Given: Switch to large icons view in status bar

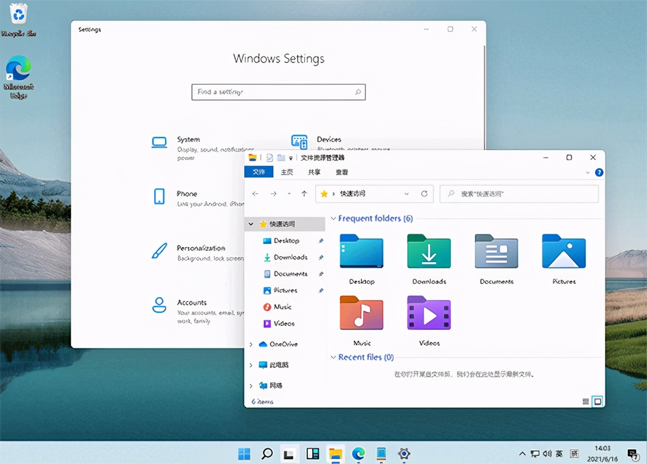Looking at the screenshot, I should coord(597,401).
